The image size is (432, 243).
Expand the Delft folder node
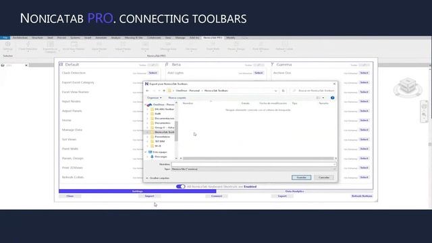point(148,114)
